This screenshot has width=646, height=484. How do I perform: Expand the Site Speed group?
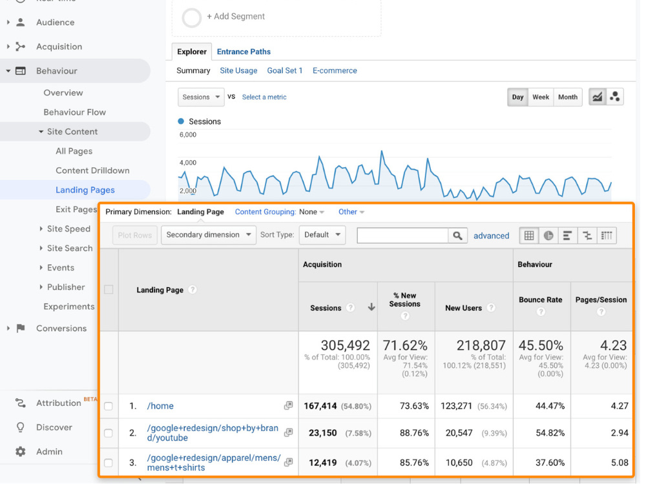click(x=41, y=228)
